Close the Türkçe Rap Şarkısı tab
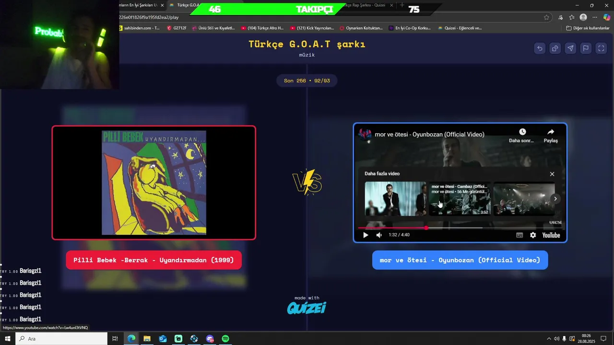Image resolution: width=614 pixels, height=345 pixels. [x=391, y=5]
